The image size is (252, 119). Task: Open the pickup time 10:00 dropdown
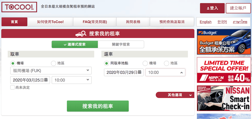pos(72,80)
